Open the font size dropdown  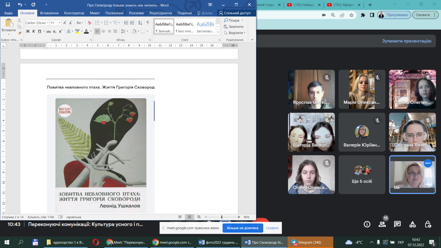(60, 23)
